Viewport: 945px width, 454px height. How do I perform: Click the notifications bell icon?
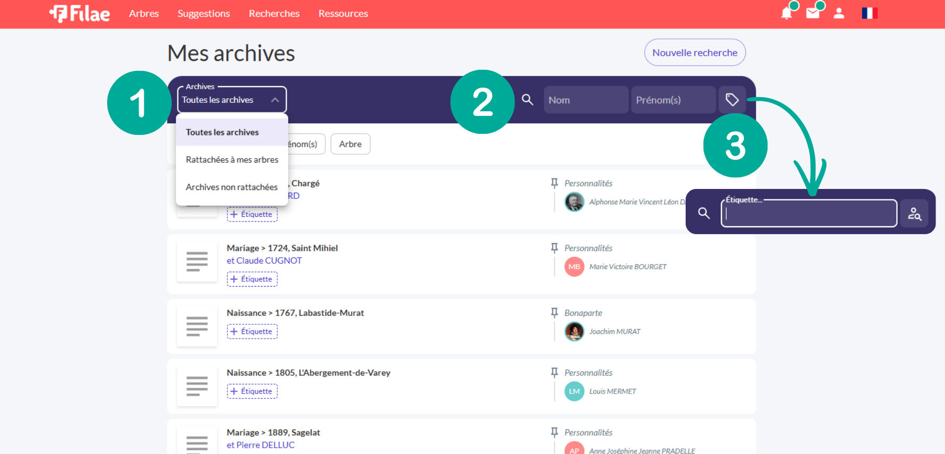point(786,14)
